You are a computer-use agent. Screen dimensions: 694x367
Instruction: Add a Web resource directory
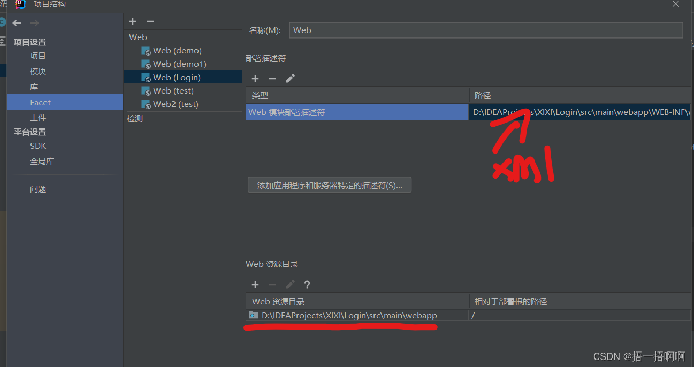pyautogui.click(x=255, y=285)
